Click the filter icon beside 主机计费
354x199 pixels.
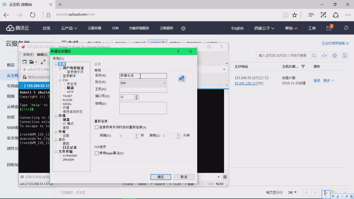click(303, 67)
